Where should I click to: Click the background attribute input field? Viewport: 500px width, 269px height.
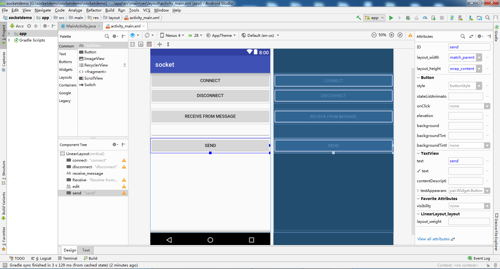coord(465,126)
